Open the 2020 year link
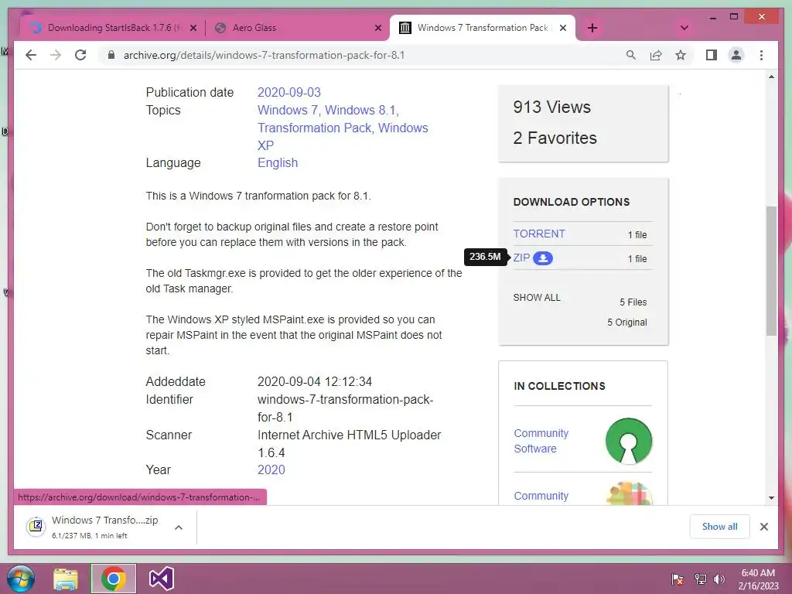 [x=271, y=469]
